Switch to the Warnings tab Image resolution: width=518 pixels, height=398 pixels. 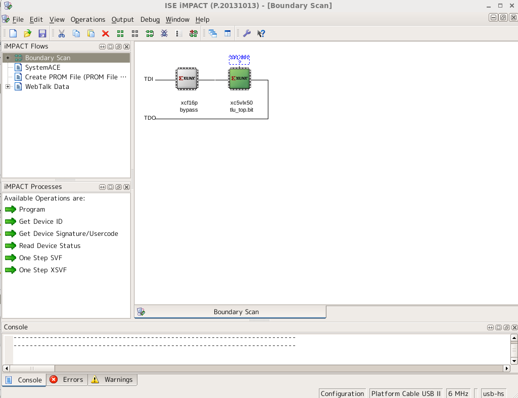click(x=112, y=380)
